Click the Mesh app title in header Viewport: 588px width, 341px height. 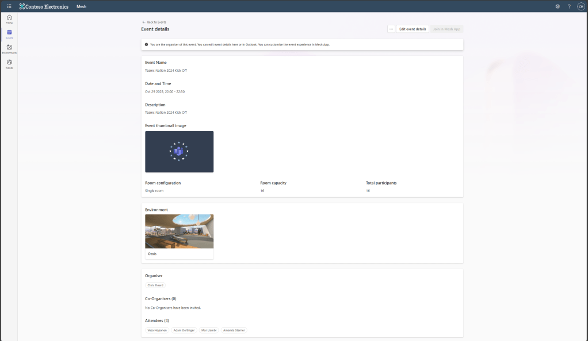pos(81,6)
